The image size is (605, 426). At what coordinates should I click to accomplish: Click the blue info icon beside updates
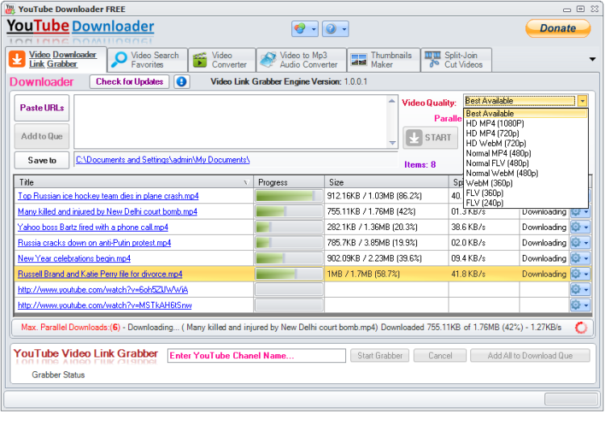coord(181,81)
